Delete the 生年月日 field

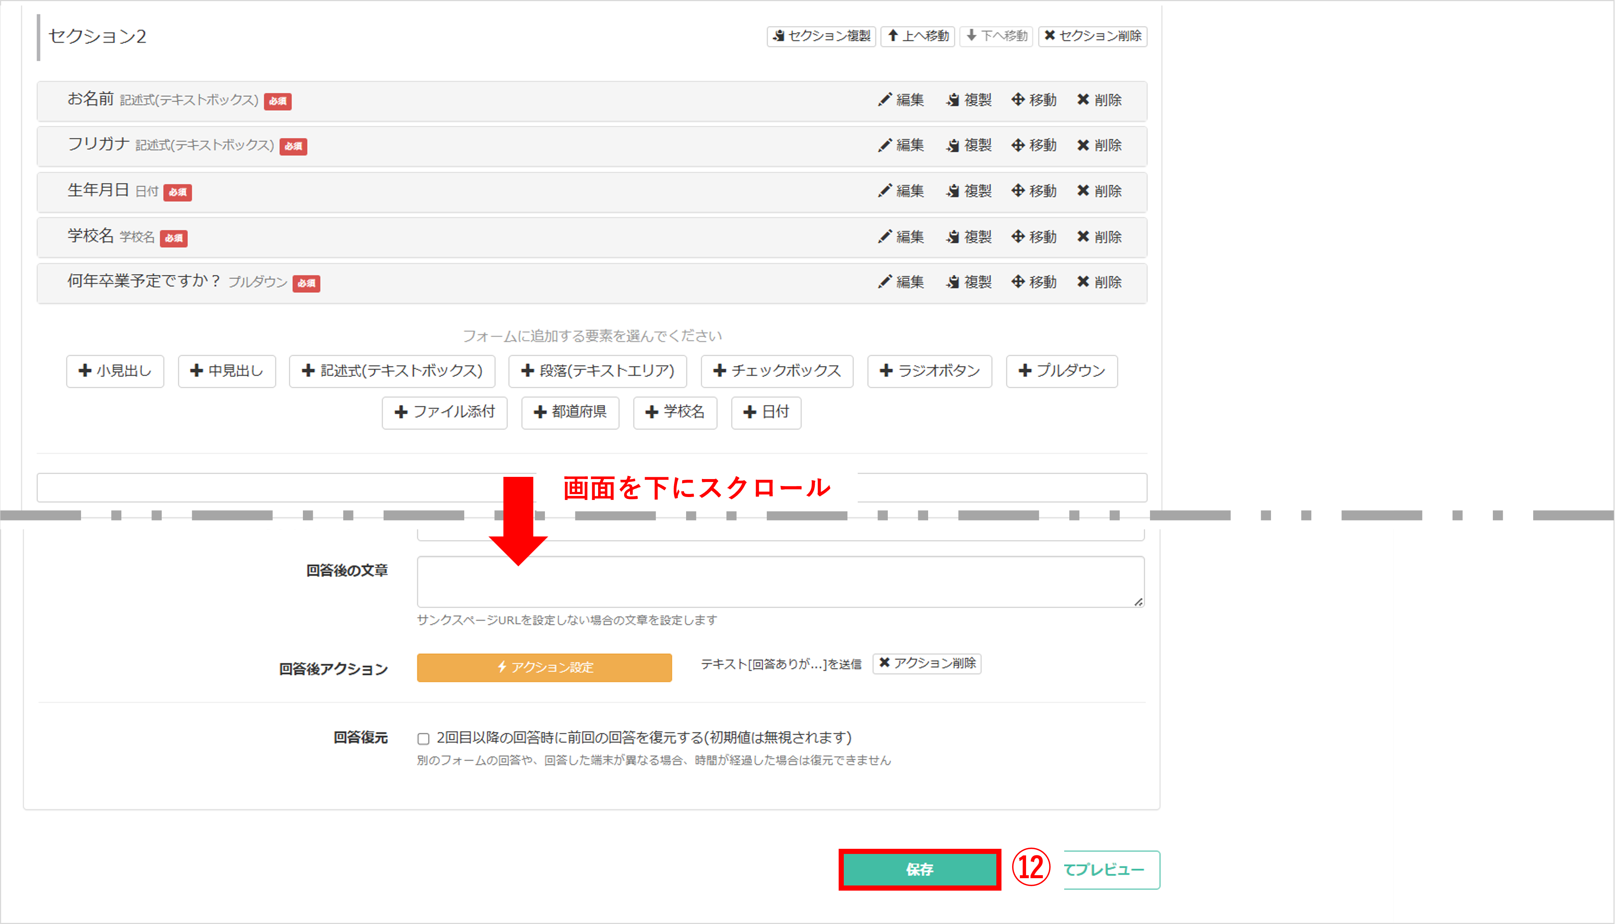pos(1099,191)
